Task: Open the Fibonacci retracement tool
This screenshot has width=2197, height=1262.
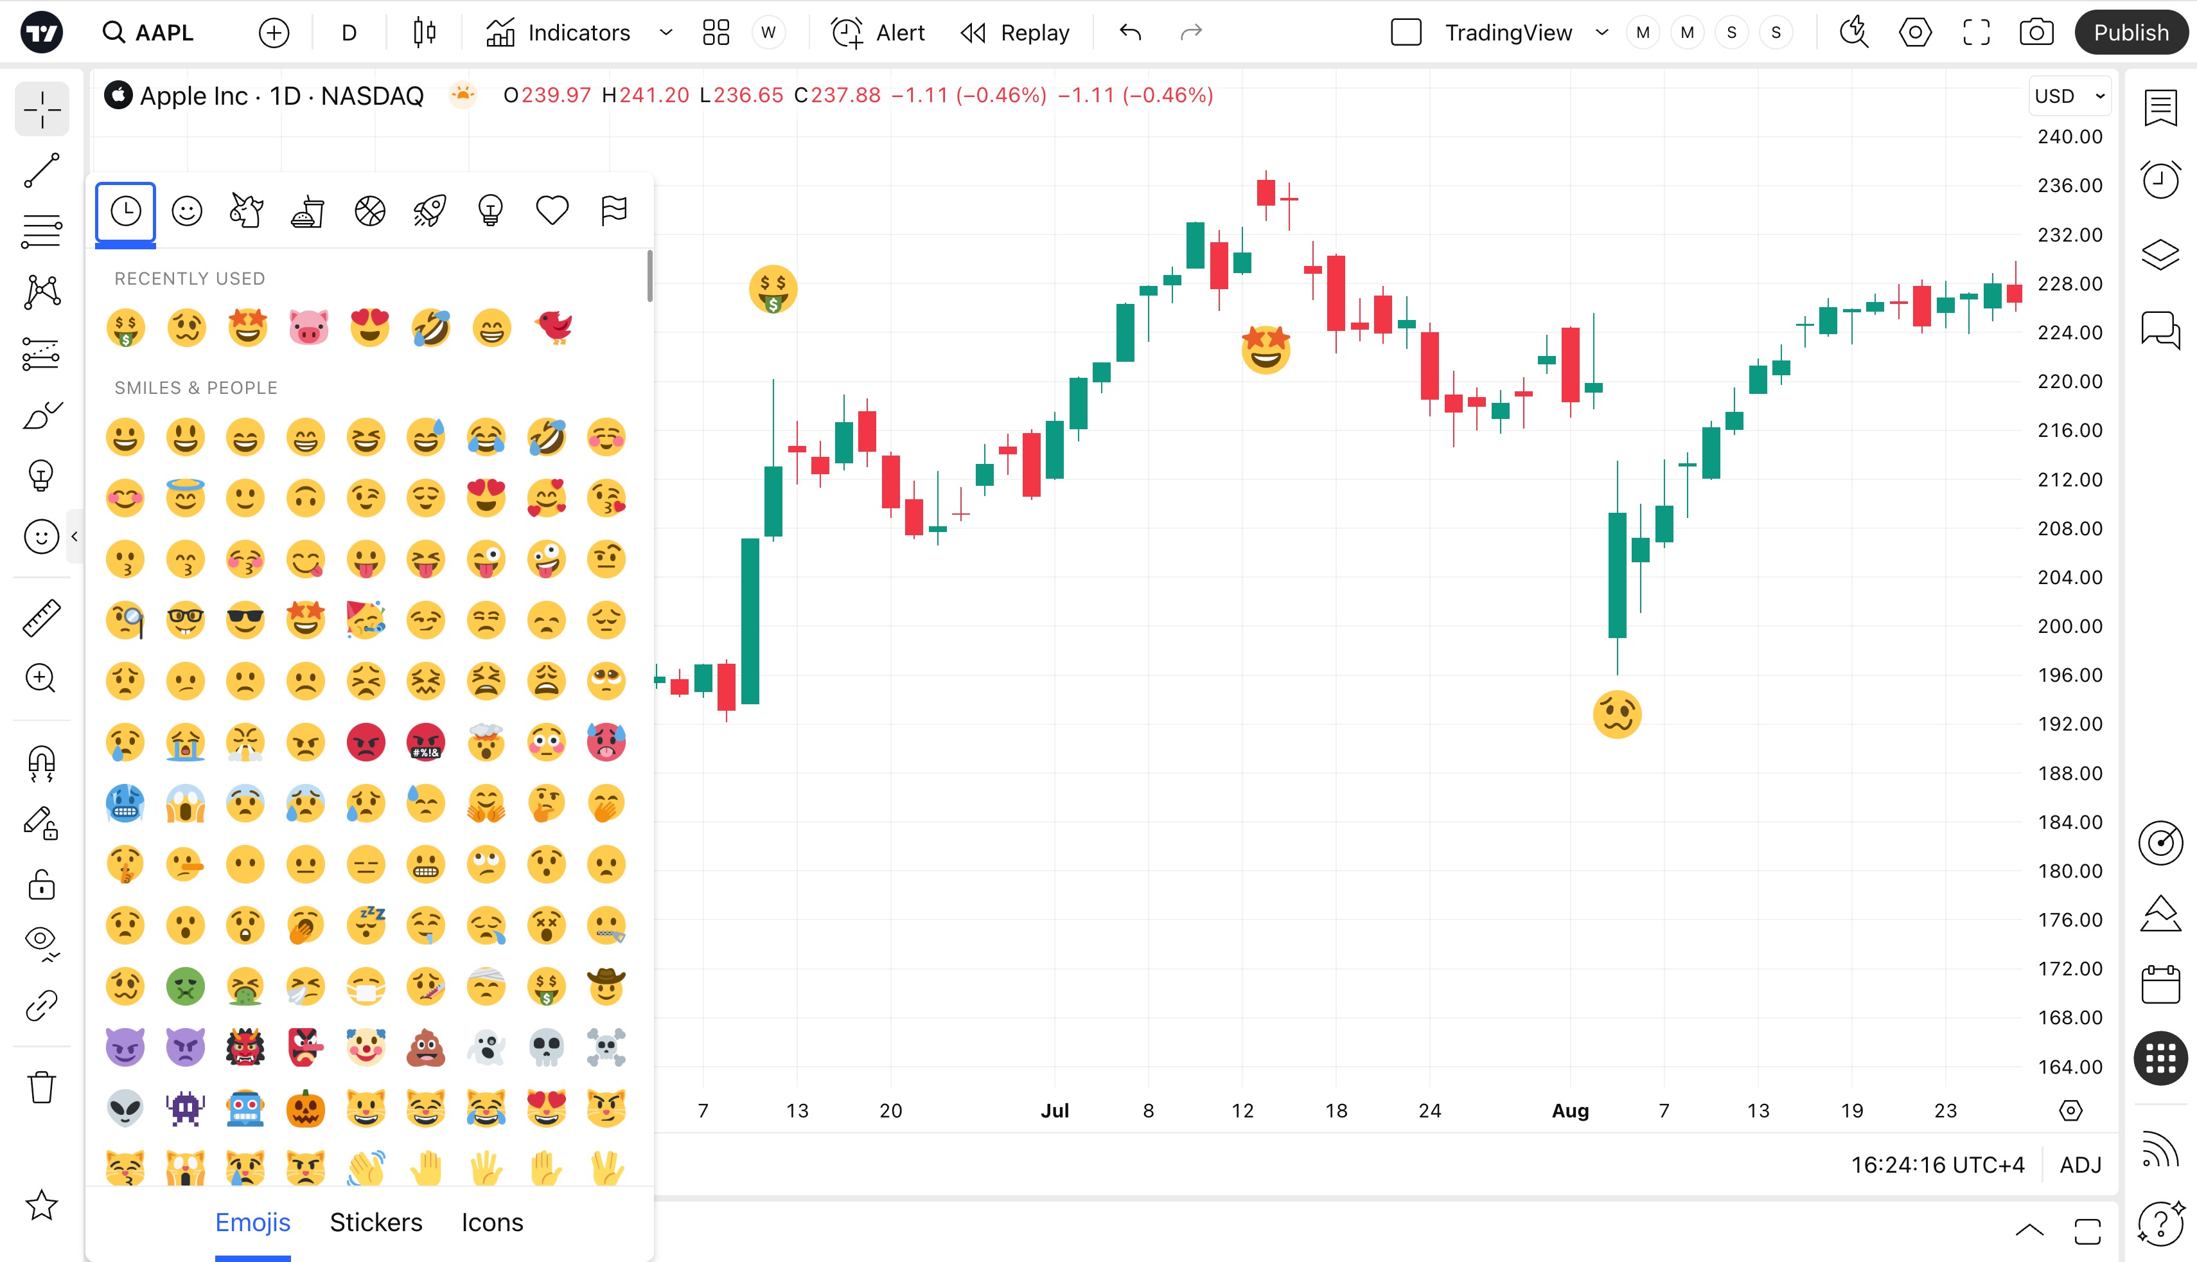Action: coord(42,231)
